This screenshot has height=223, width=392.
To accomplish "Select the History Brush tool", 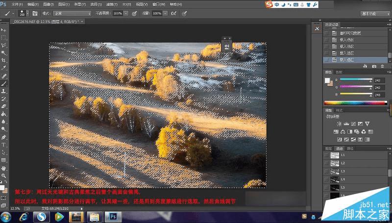I will point(3,99).
